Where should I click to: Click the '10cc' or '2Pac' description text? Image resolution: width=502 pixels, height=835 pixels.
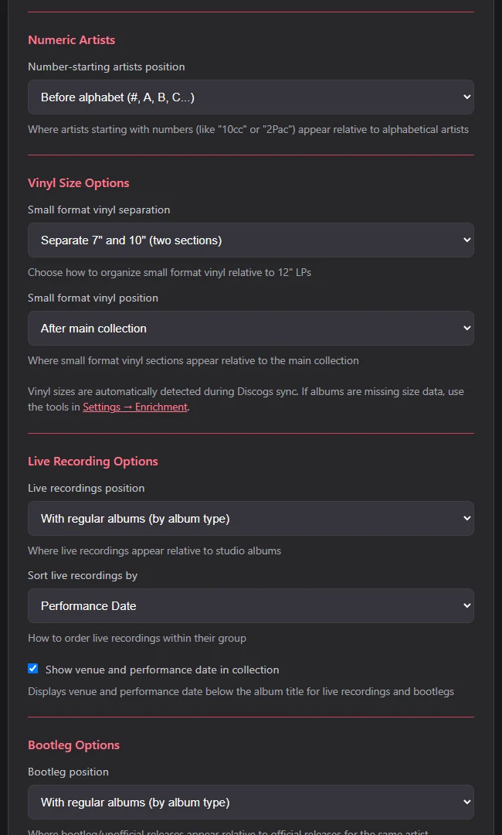point(249,129)
